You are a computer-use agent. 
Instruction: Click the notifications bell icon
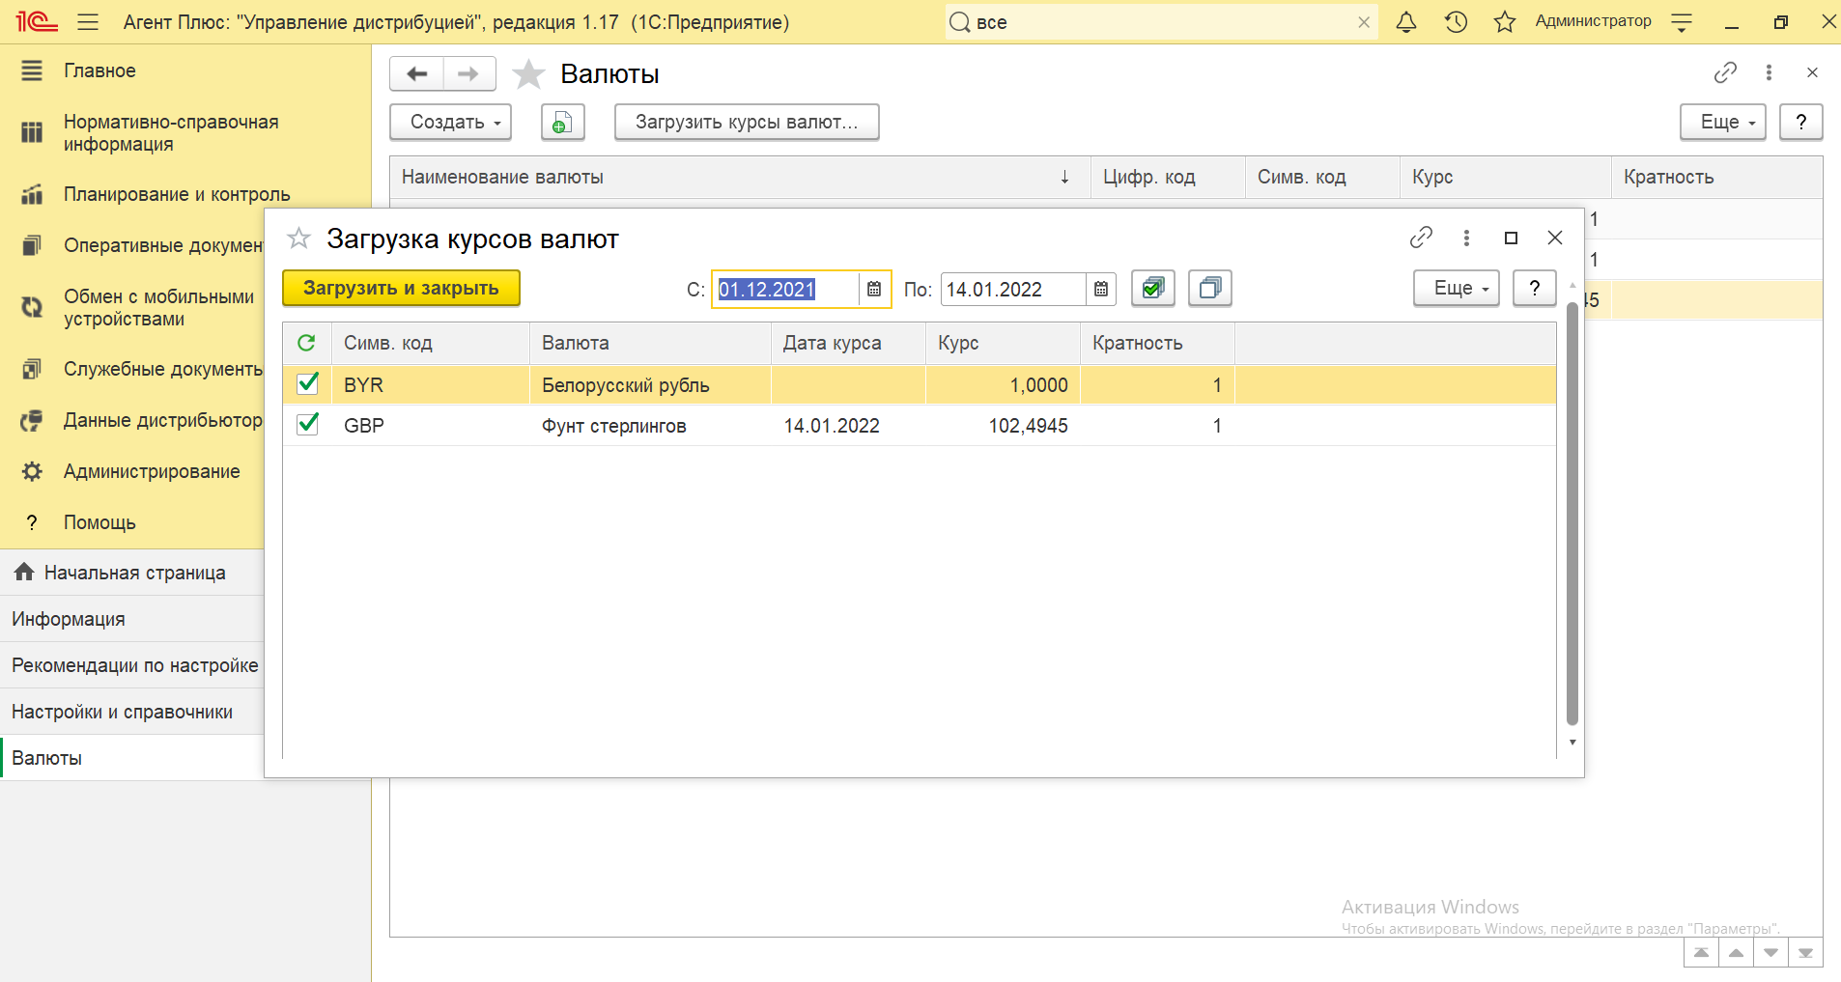click(x=1406, y=22)
